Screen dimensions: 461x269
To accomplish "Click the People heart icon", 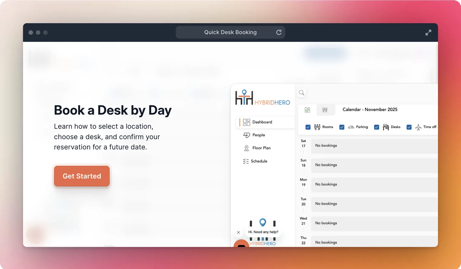I will 247,135.
